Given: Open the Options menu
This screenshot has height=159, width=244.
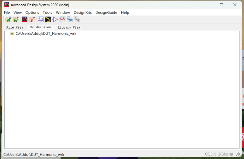Looking at the screenshot, I should pyautogui.click(x=32, y=13).
